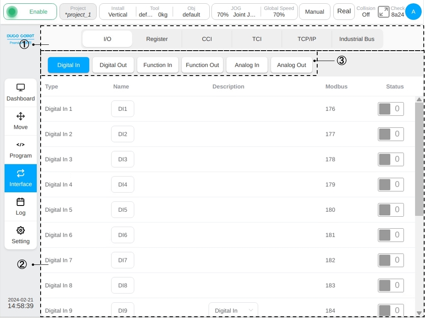
Task: Click the DUCO COBOT logo
Action: click(x=21, y=36)
